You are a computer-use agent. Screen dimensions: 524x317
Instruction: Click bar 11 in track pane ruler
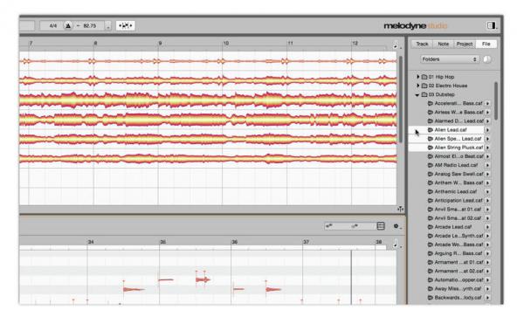pyautogui.click(x=290, y=43)
